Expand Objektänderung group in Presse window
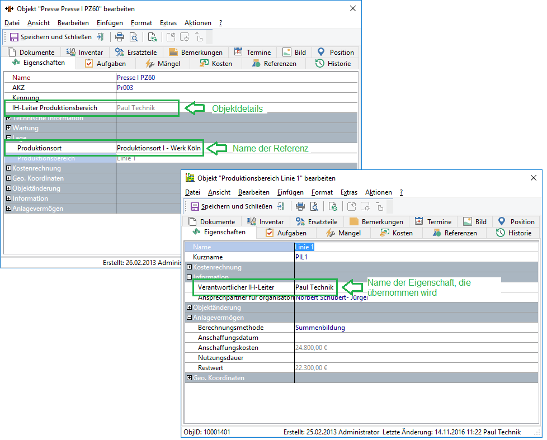 coord(9,188)
